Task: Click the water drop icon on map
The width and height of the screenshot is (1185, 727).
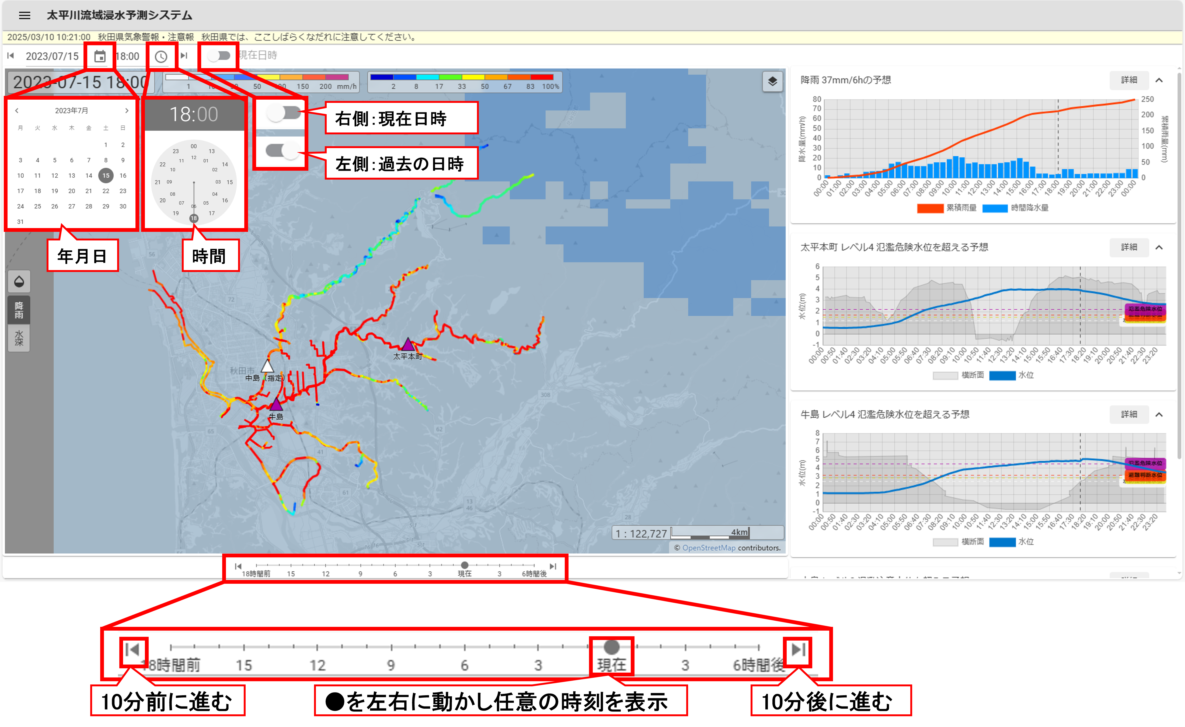Action: coord(19,281)
